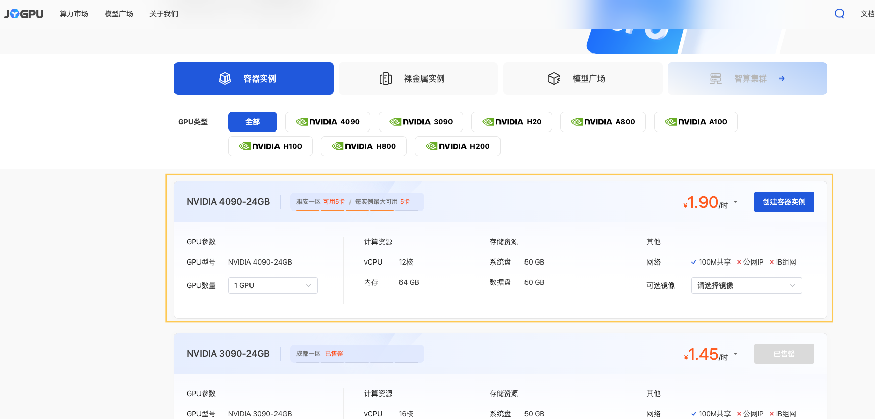Click 创建容器实例 button
Viewport: 875px width, 419px height.
point(784,202)
